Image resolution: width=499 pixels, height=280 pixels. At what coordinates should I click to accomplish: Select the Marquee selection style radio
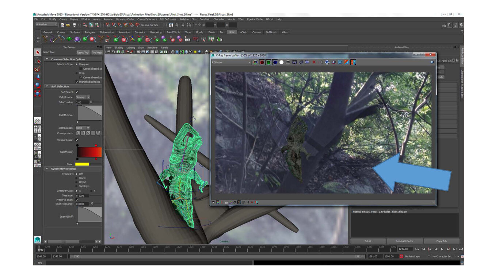pyautogui.click(x=76, y=64)
